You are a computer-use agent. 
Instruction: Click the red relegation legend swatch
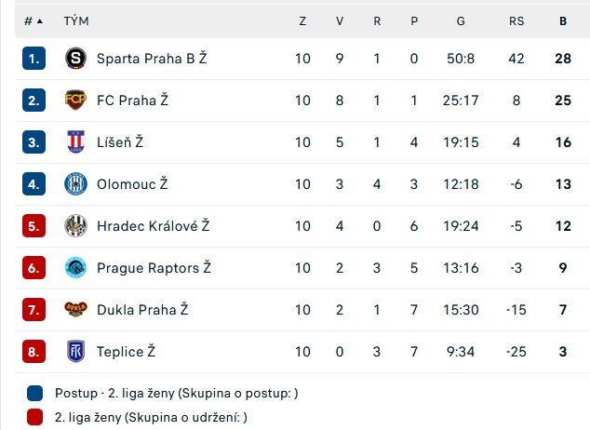[x=35, y=417]
